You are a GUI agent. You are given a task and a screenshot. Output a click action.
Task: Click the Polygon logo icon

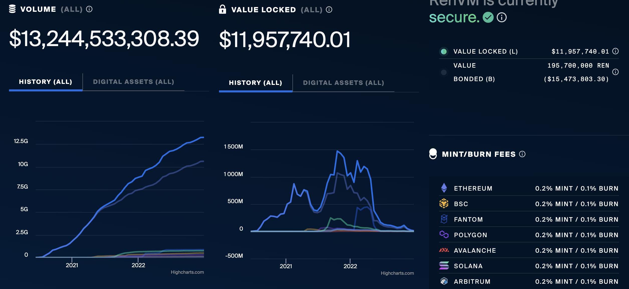444,235
